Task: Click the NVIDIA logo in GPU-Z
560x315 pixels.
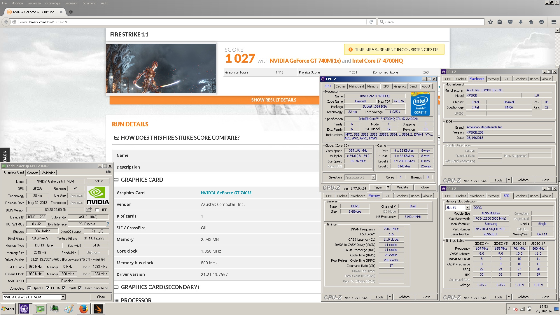Action: [98, 195]
